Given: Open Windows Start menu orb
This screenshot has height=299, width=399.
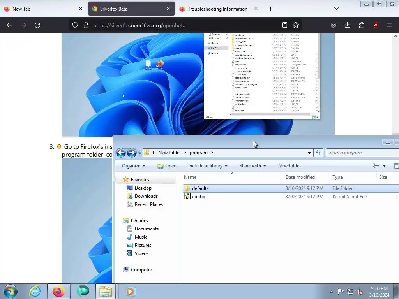Looking at the screenshot, I should click(11, 291).
